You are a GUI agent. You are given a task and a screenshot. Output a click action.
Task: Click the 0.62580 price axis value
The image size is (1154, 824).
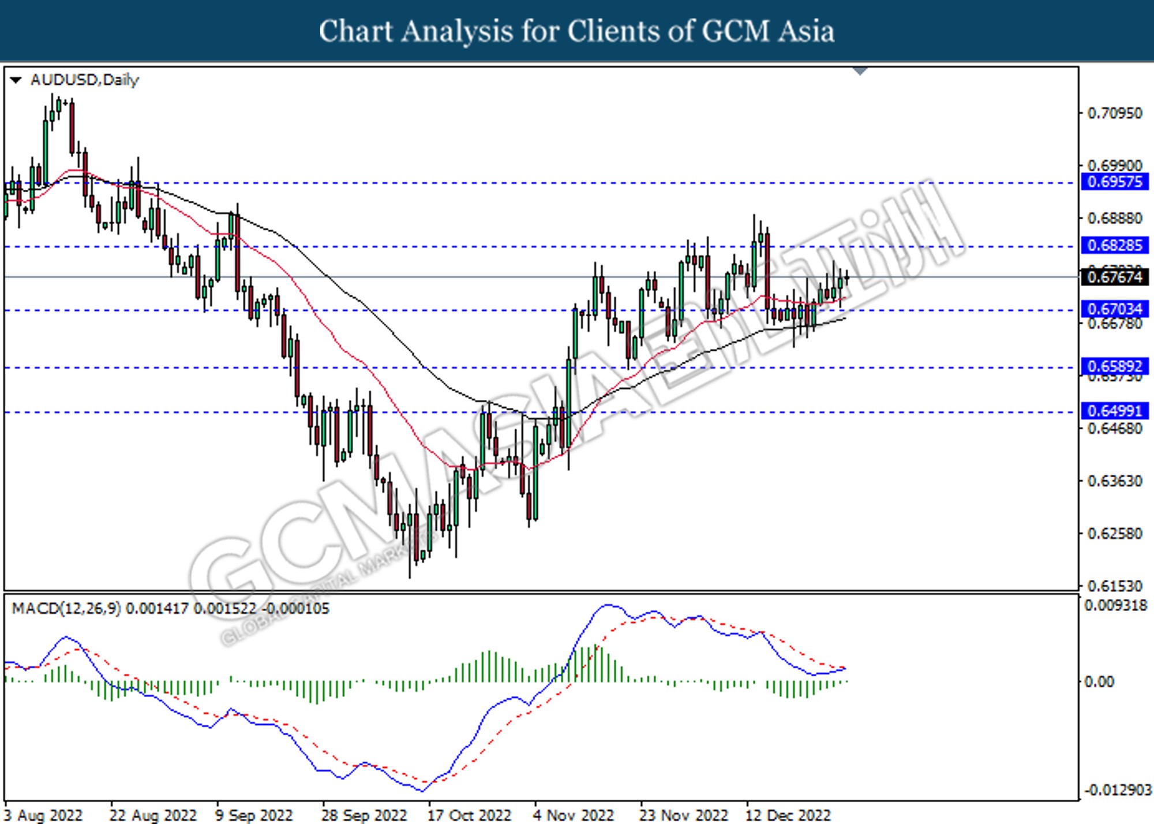click(1115, 533)
